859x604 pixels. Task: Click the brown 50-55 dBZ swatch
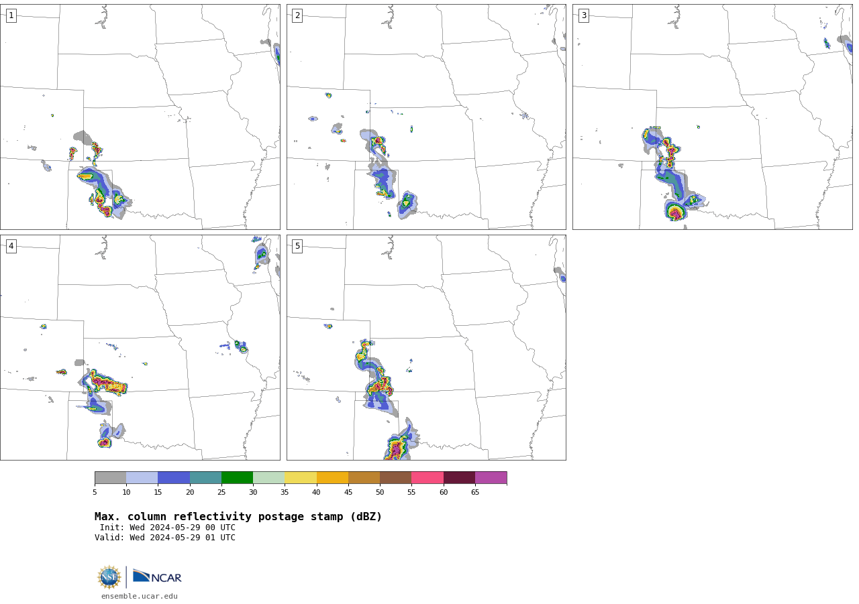pyautogui.click(x=395, y=477)
